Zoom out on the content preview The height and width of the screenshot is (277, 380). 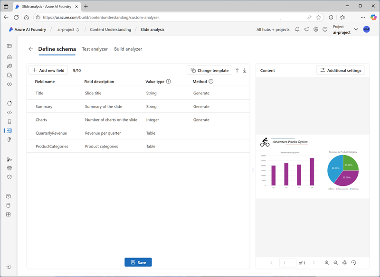point(336,263)
